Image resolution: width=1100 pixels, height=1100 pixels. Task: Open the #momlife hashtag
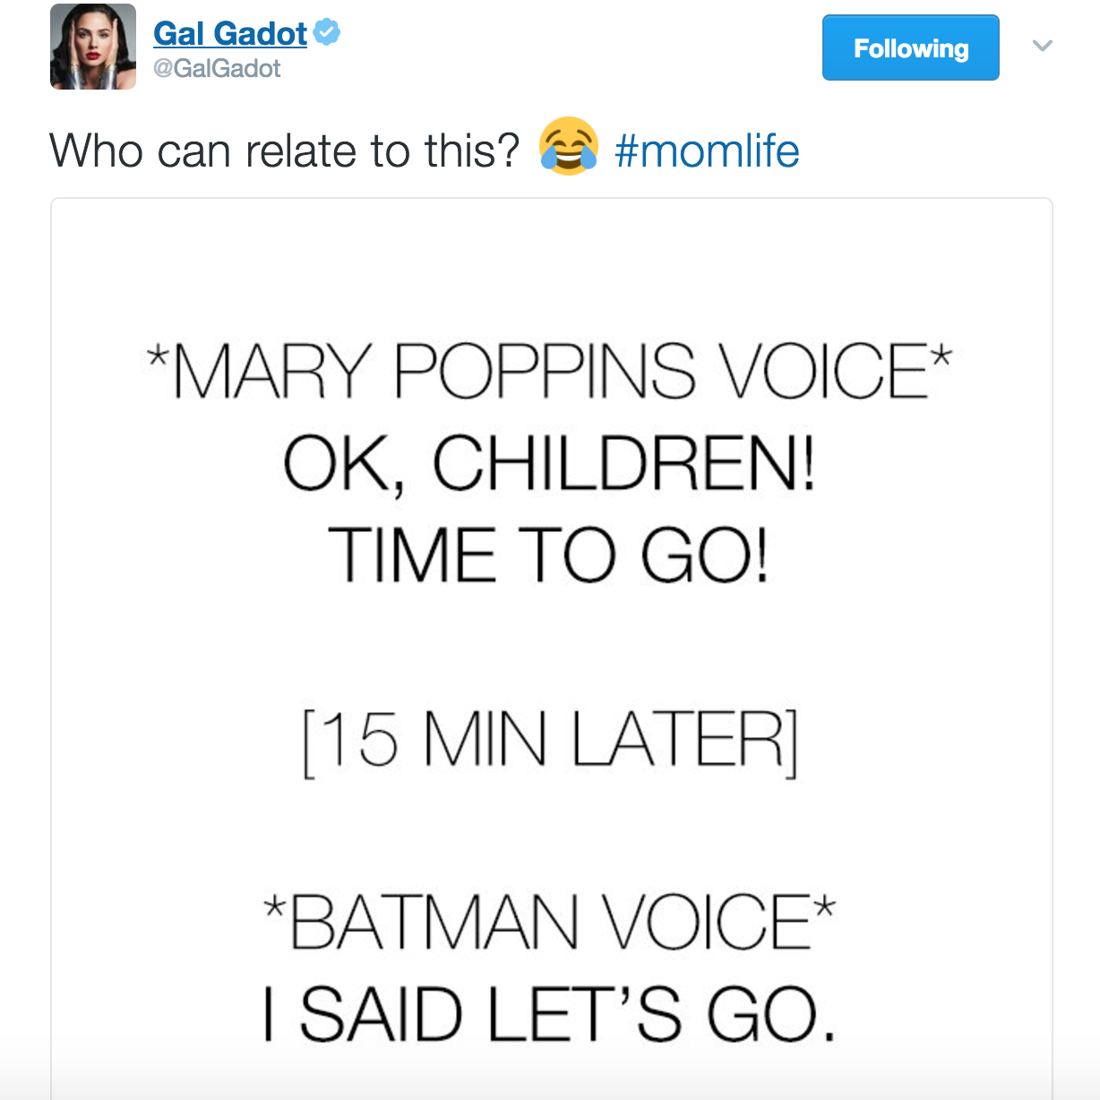click(x=707, y=150)
